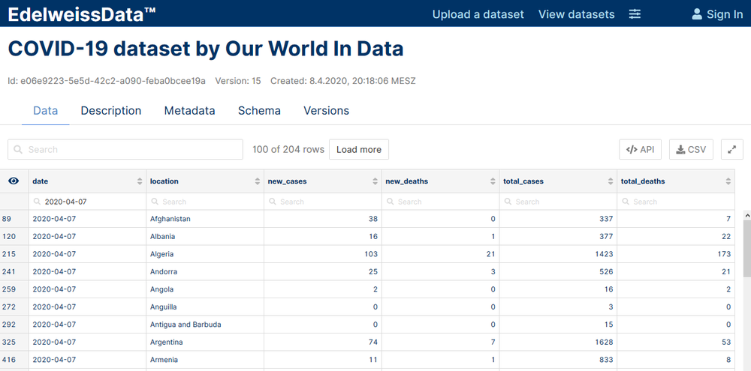Click the '100 of 204 rows' text
Viewport: 751px width, 371px height.
288,150
